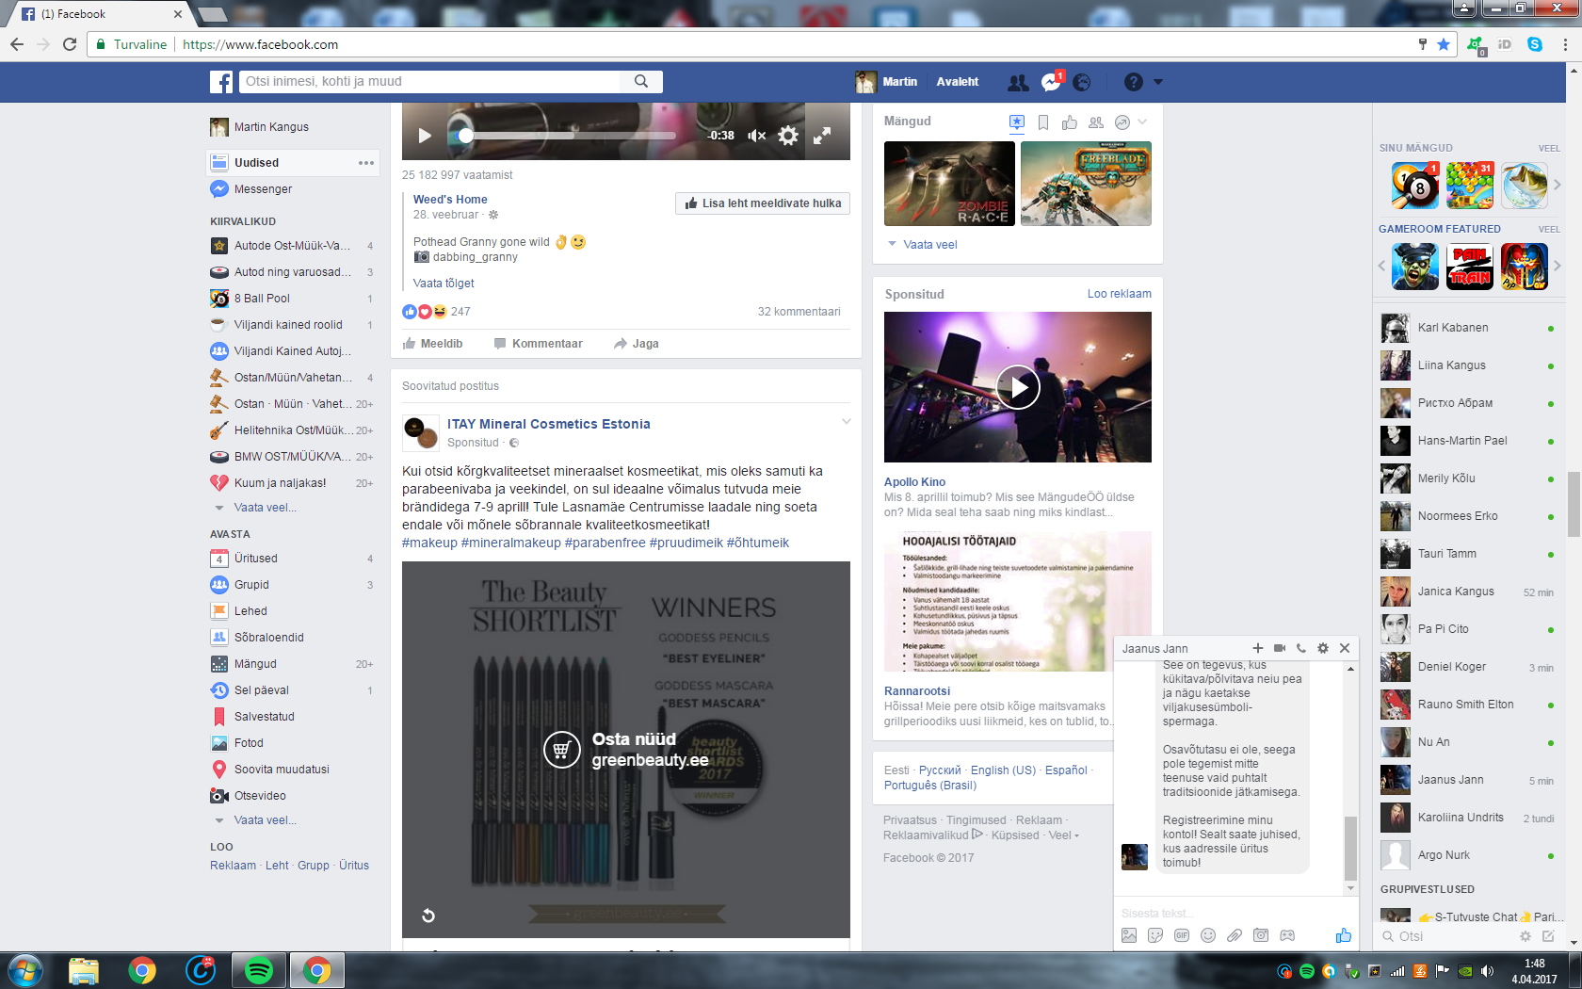Screen dimensions: 1582x989
Task: Open Jaanus Jann chat options gear
Action: [x=1323, y=648]
